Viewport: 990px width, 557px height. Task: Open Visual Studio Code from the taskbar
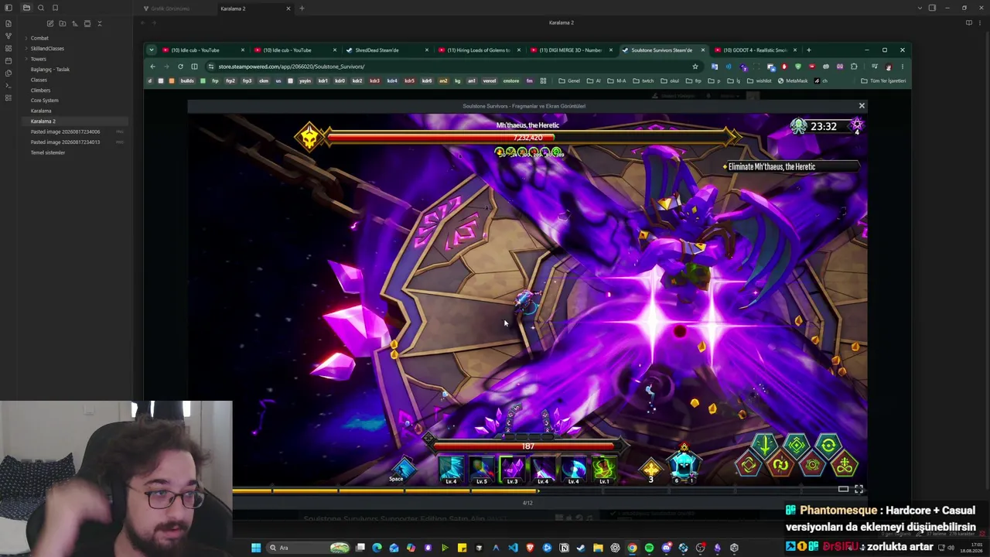(x=513, y=548)
